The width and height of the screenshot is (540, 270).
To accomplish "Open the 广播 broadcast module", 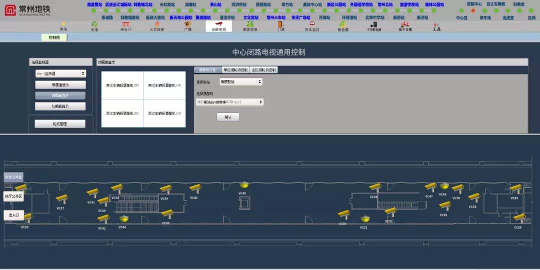I will [187, 26].
